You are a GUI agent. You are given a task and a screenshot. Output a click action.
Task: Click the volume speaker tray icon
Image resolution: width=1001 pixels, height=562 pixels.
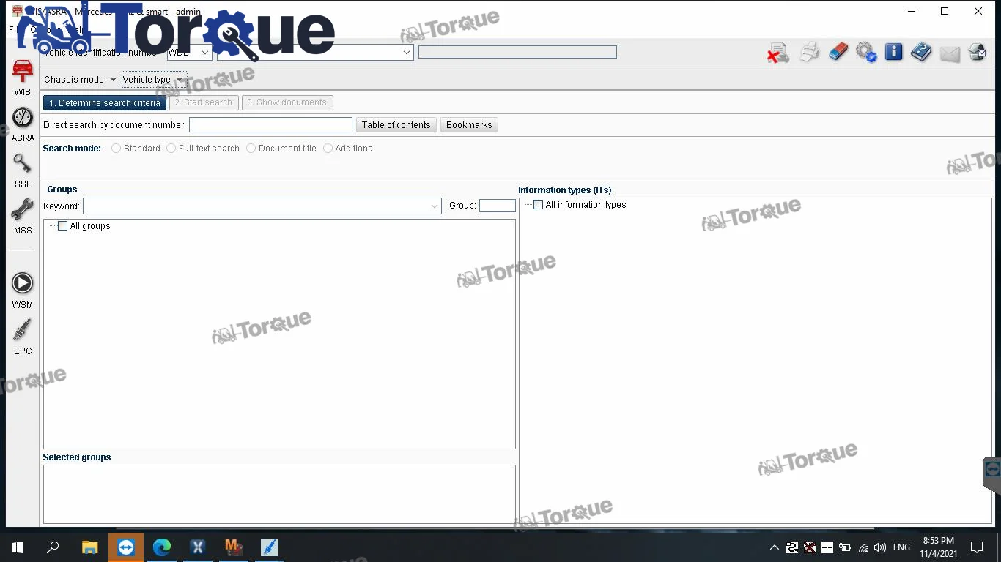pyautogui.click(x=880, y=547)
